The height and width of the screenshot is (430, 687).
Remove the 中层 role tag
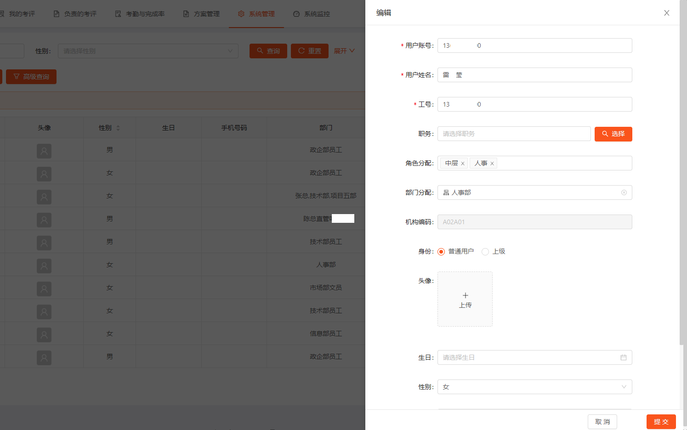click(463, 164)
